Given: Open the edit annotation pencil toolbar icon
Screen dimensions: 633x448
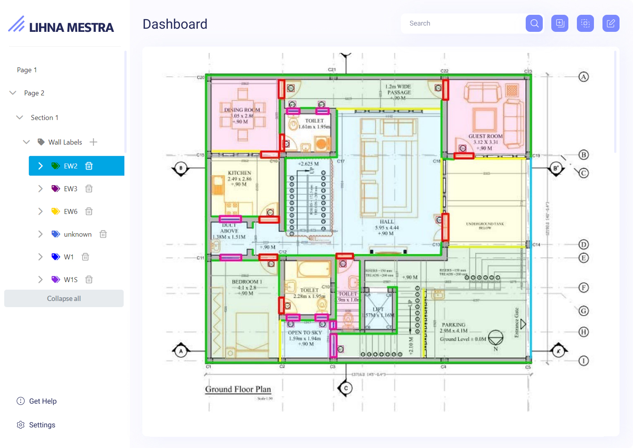Looking at the screenshot, I should pyautogui.click(x=611, y=23).
